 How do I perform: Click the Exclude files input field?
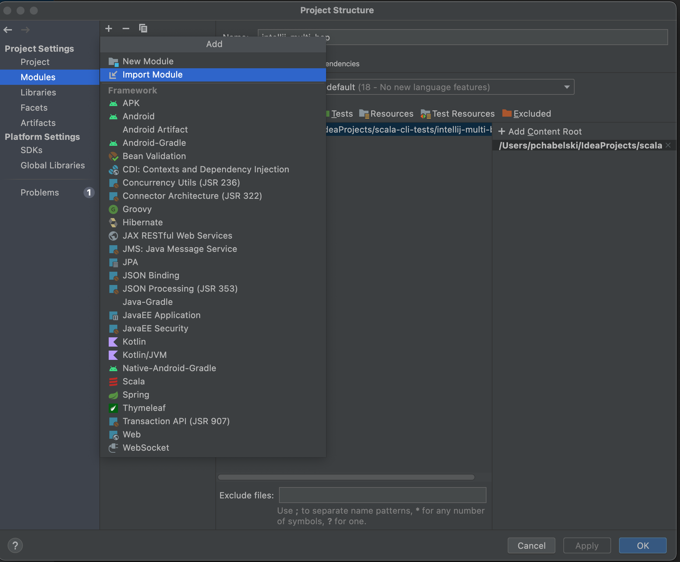point(382,495)
